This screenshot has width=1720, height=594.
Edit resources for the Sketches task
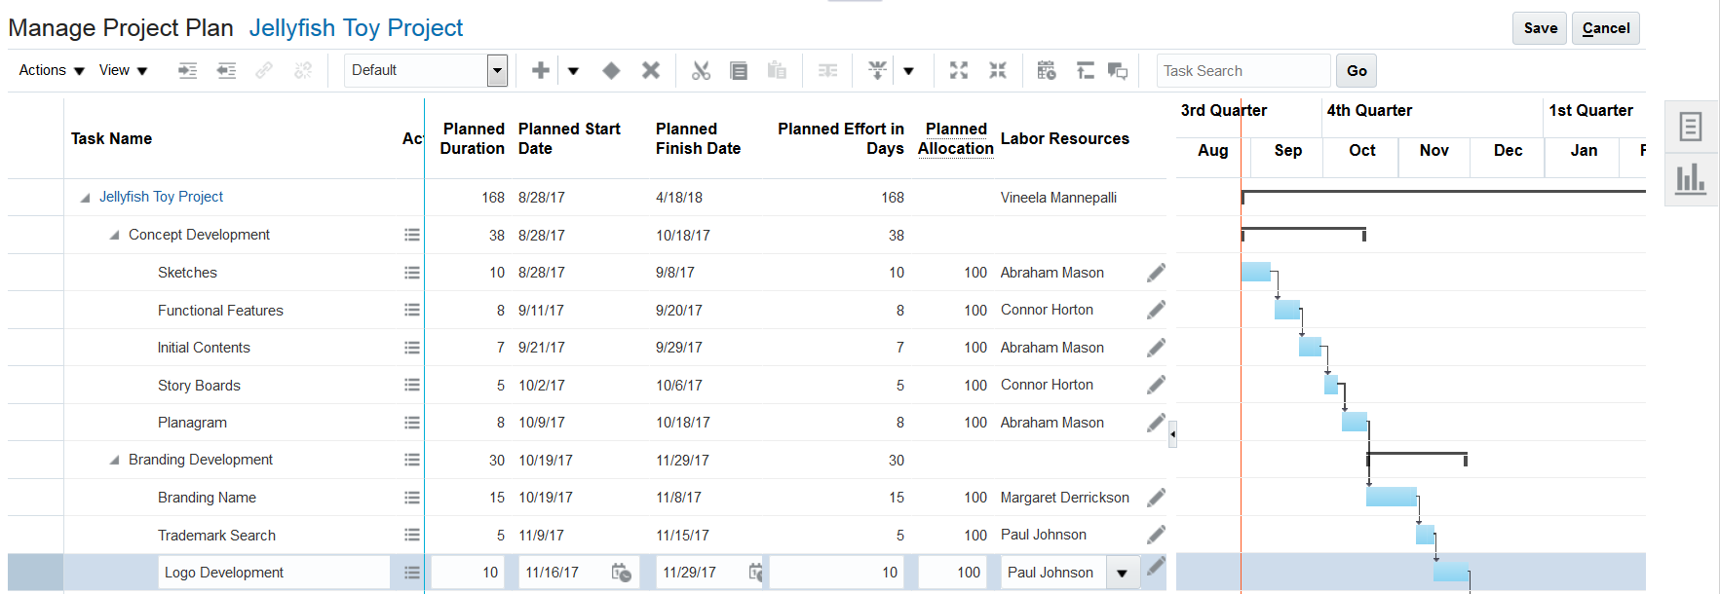(1156, 273)
